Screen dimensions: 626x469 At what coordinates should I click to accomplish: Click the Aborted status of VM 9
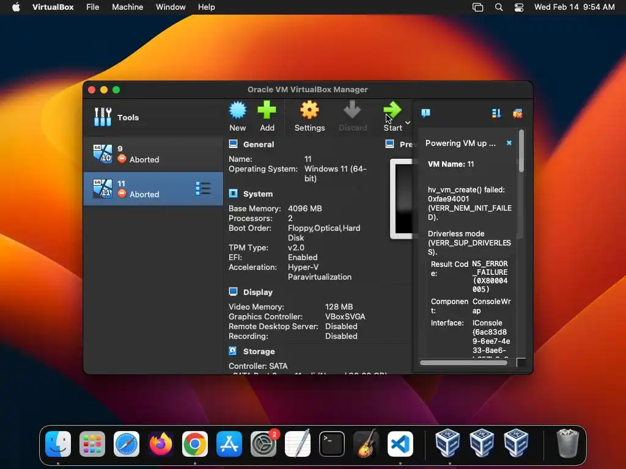pyautogui.click(x=144, y=159)
